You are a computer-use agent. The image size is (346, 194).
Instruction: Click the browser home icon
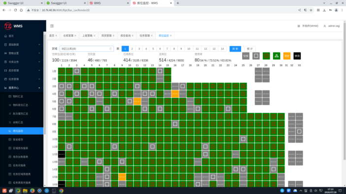(x=21, y=10)
